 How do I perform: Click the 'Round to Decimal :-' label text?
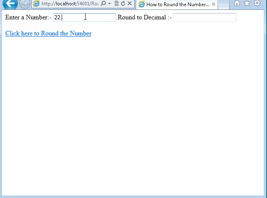[x=144, y=17]
